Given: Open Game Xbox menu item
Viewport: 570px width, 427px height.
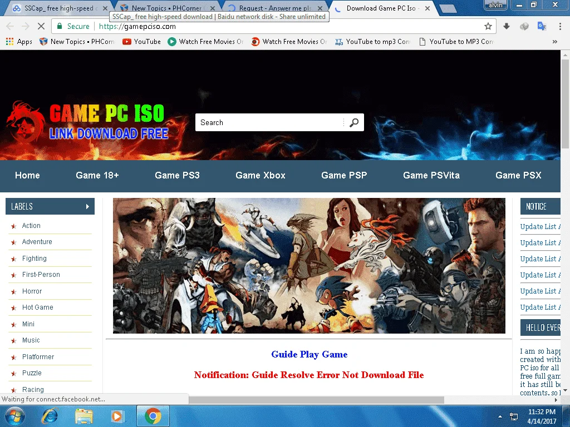Looking at the screenshot, I should point(261,175).
